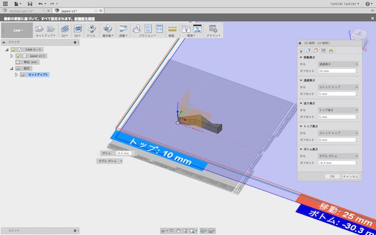Click the setup sheet icon
Image resolution: width=376 pixels, height=235 pixels.
pyautogui.click(x=159, y=29)
